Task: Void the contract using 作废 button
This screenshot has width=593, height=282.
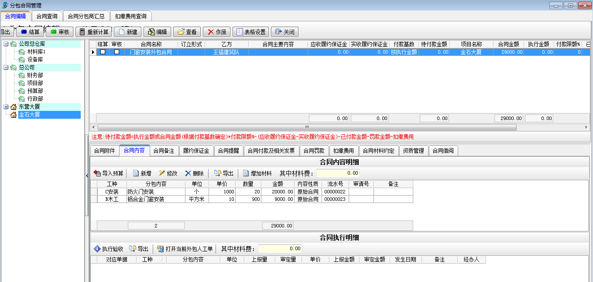Action: pos(216,32)
